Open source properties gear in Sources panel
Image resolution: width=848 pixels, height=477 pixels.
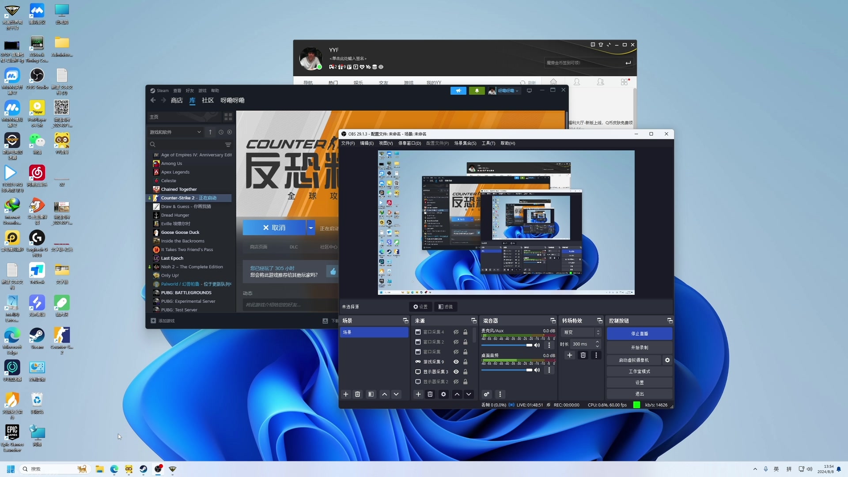click(443, 394)
